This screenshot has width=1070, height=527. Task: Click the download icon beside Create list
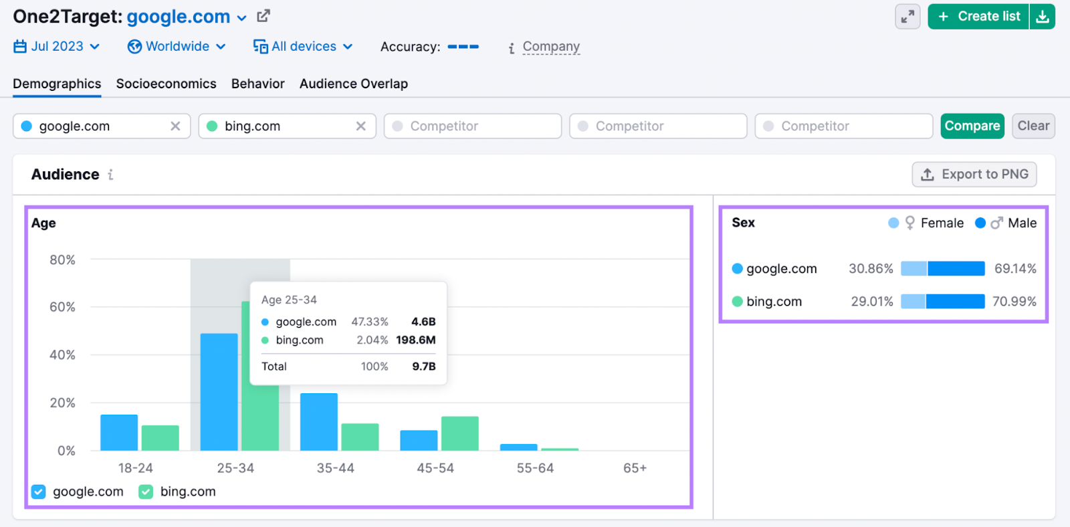[x=1043, y=17]
